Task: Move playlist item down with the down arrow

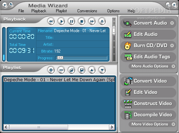Action: pyautogui.click(x=102, y=70)
